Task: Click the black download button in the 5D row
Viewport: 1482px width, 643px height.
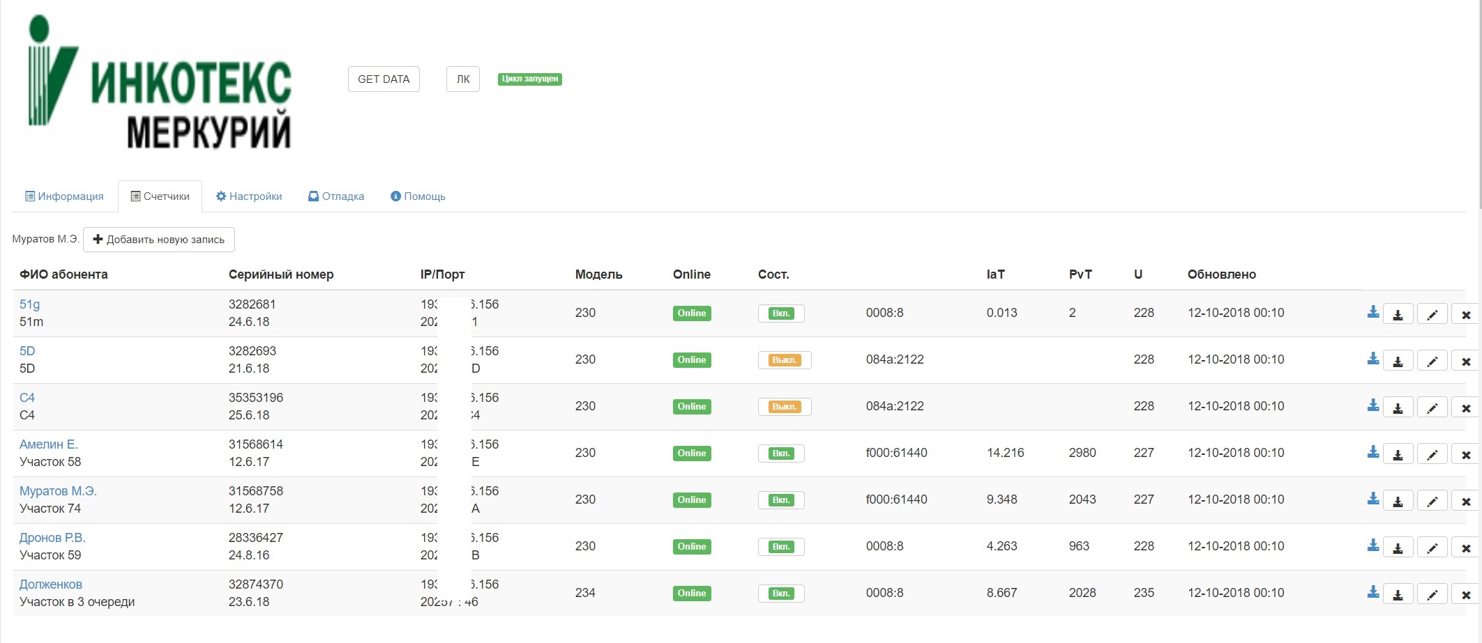Action: point(1398,361)
